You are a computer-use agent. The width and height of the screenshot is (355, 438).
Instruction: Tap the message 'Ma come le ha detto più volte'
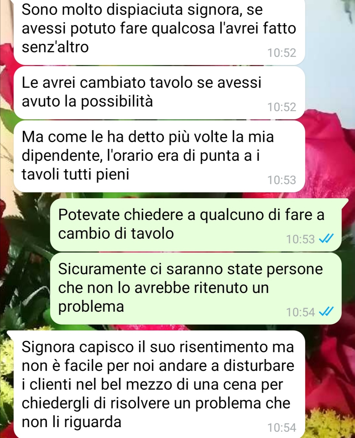click(x=159, y=156)
